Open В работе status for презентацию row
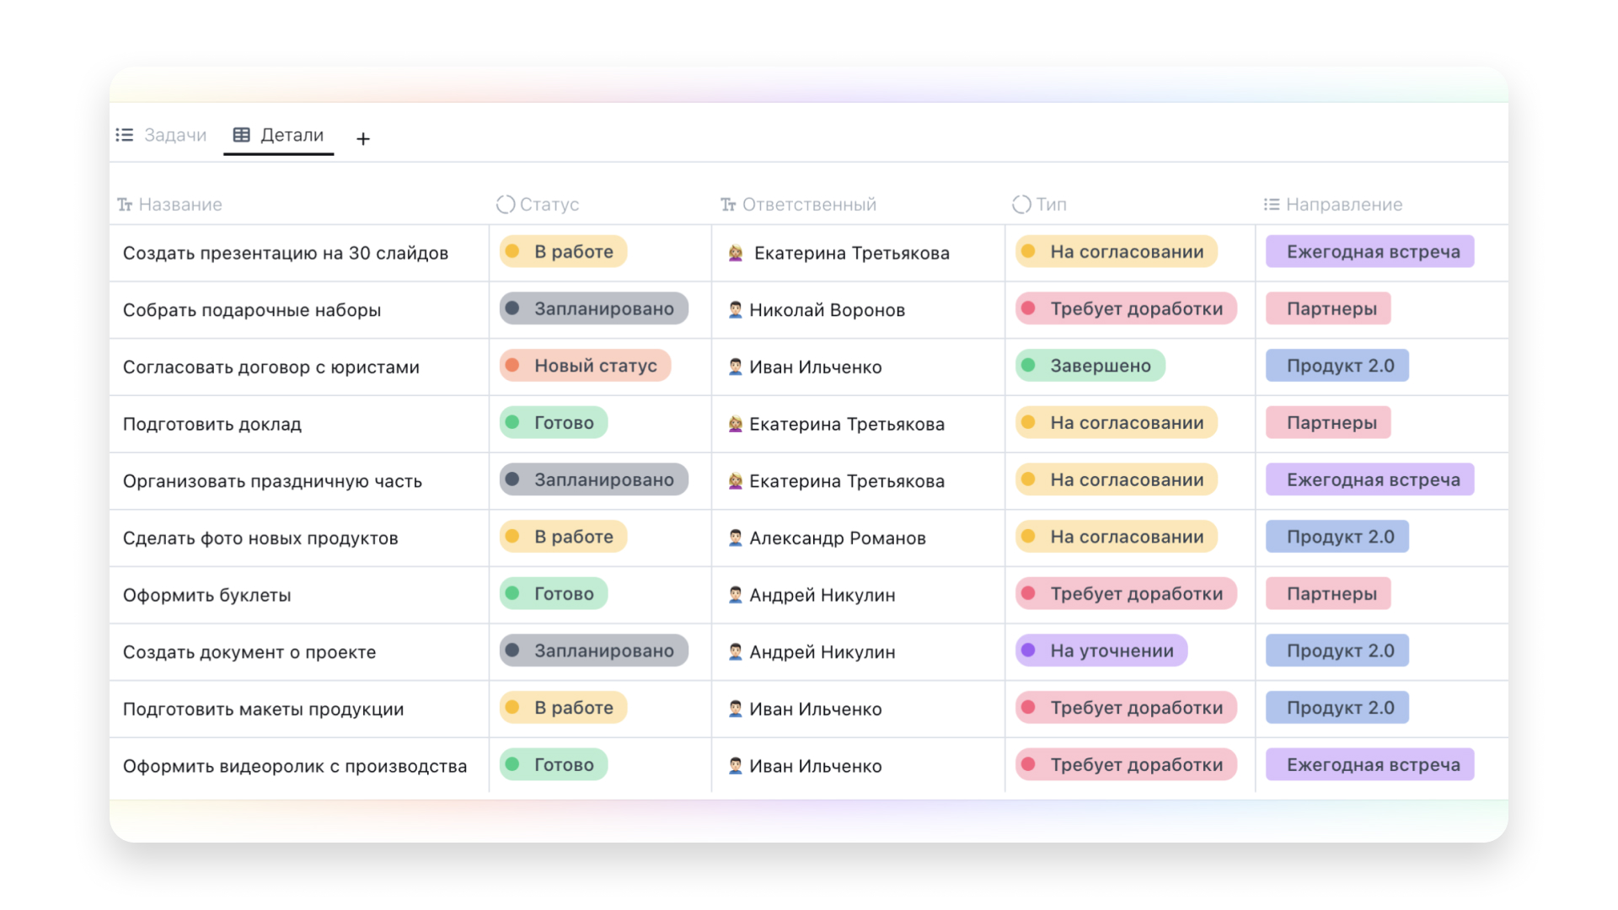This screenshot has width=1618, height=910. [x=563, y=252]
